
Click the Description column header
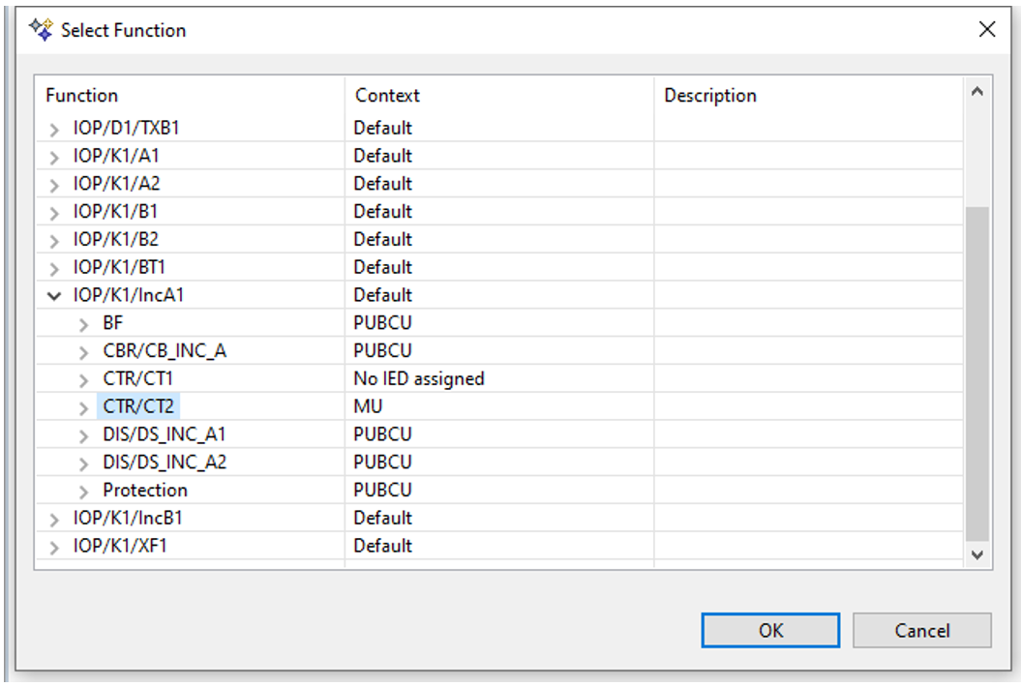coord(710,96)
